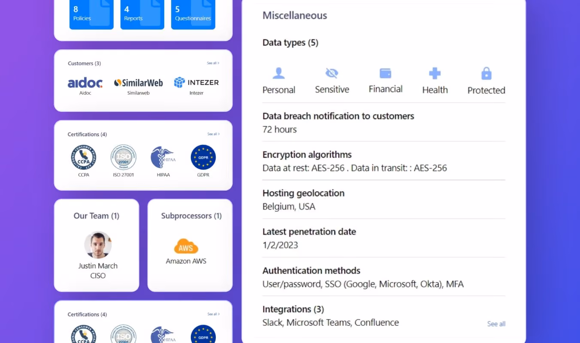Viewport: 580px width, 343px height.
Task: Click the Slack, Microsoft Teams, Confluence text
Action: (x=331, y=322)
